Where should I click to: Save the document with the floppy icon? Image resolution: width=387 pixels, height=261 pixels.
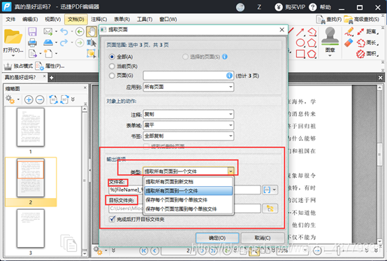coord(32,32)
